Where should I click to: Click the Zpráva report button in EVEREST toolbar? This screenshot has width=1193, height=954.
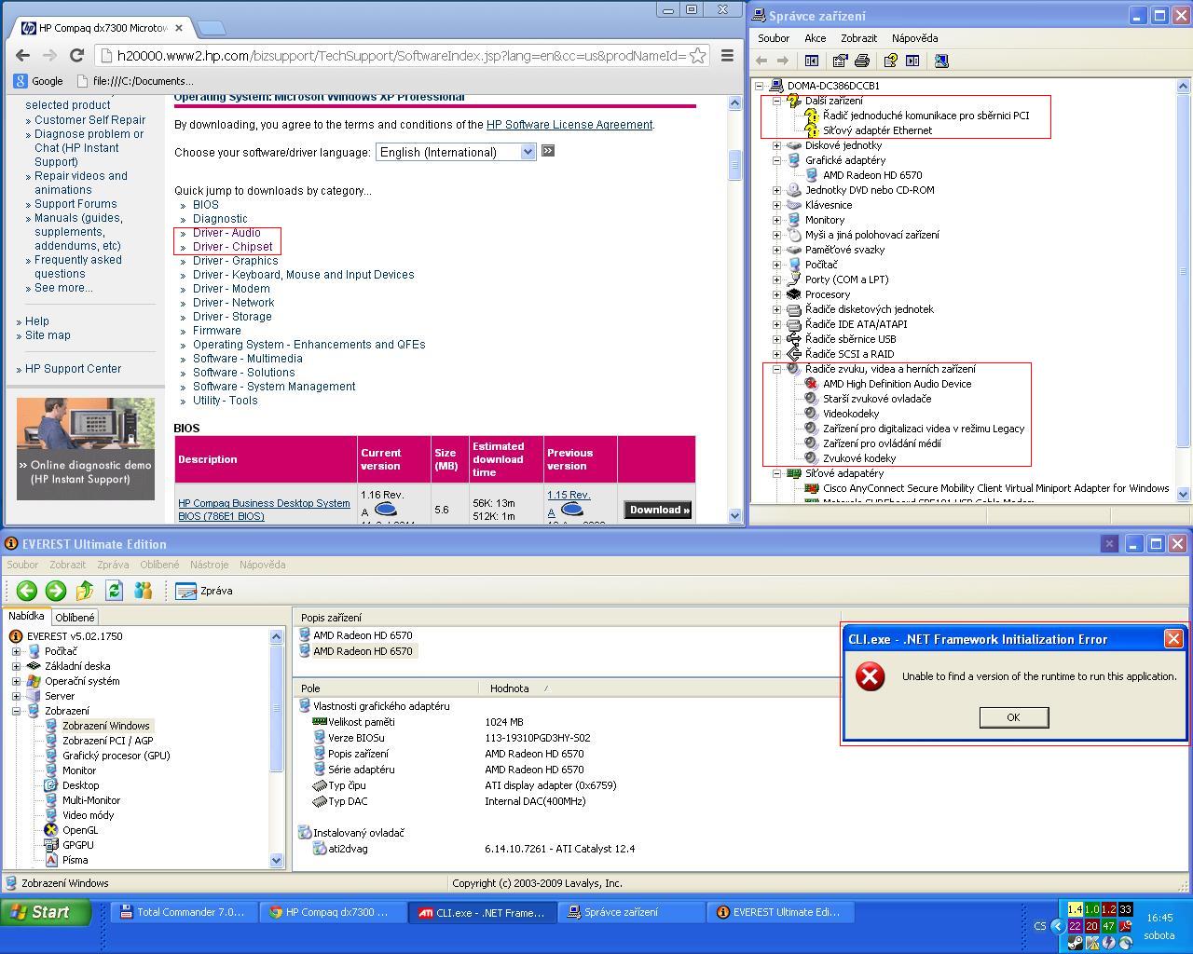[x=204, y=591]
